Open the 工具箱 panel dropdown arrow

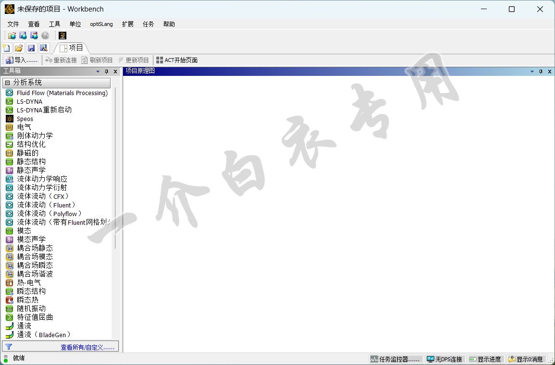click(x=98, y=72)
